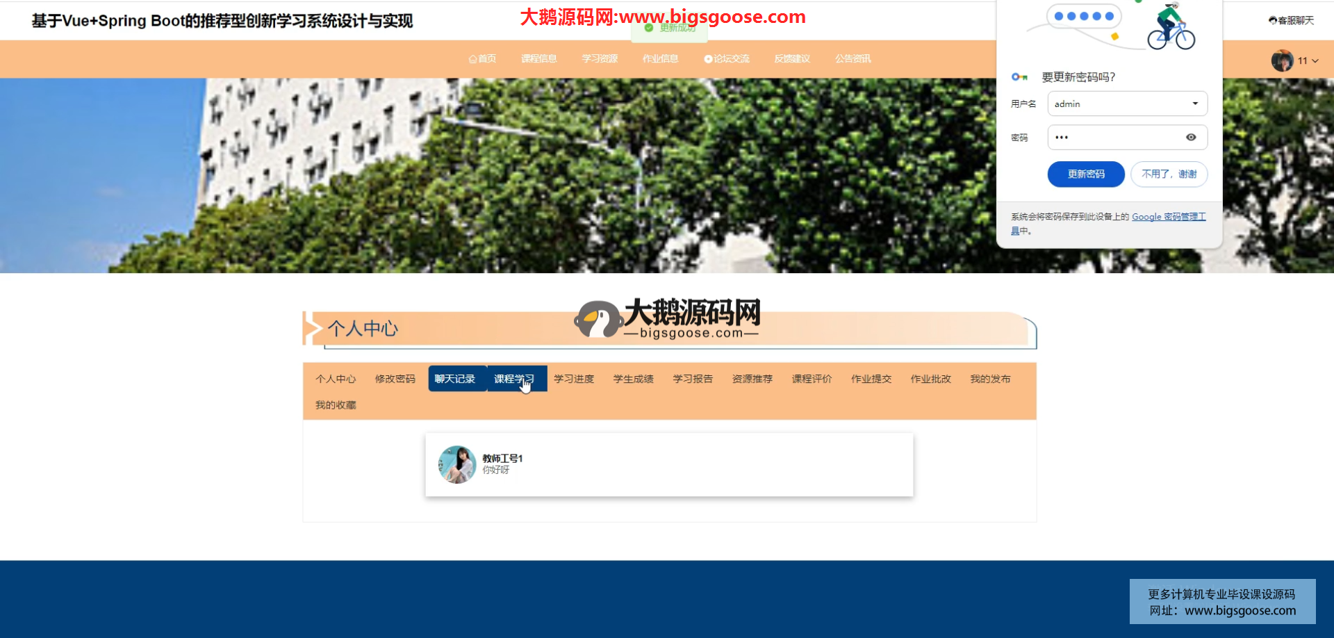Dismiss with 不用了，谢谢 button
The width and height of the screenshot is (1334, 638).
pyautogui.click(x=1169, y=174)
